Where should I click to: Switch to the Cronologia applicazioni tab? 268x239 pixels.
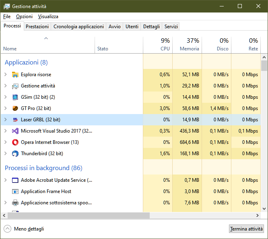78,27
